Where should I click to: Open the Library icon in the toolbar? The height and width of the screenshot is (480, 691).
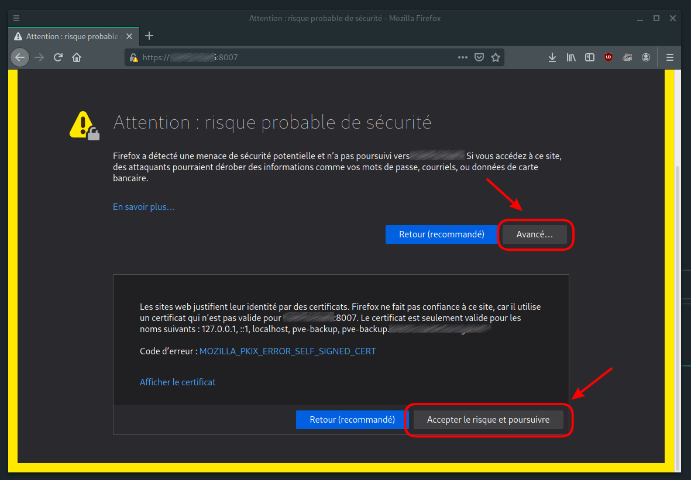pos(570,57)
